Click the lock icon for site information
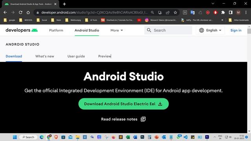This screenshot has width=251, height=141. [x=38, y=13]
